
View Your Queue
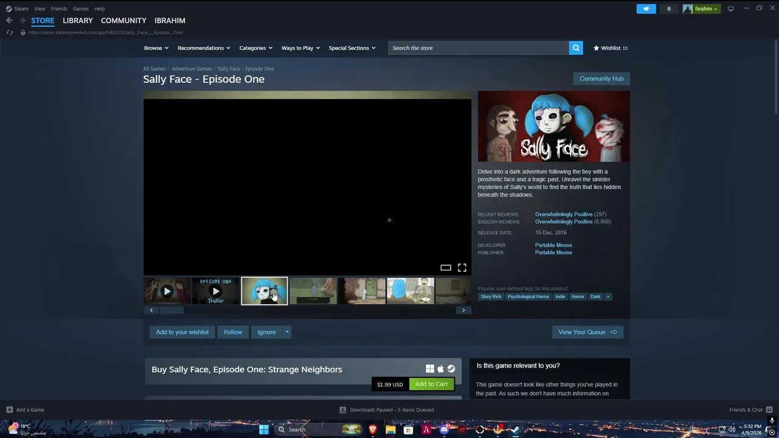[587, 332]
